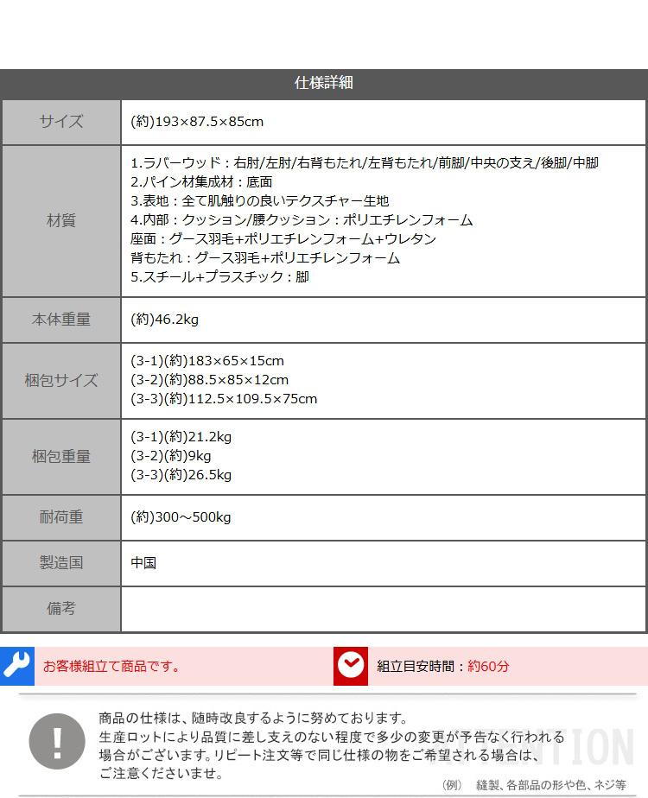Image resolution: width=648 pixels, height=798 pixels.
Task: Click the 仕様詳細 table header
Action: (x=324, y=84)
